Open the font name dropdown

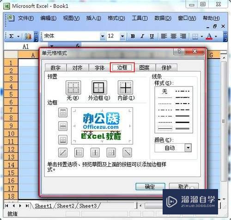pos(102,37)
